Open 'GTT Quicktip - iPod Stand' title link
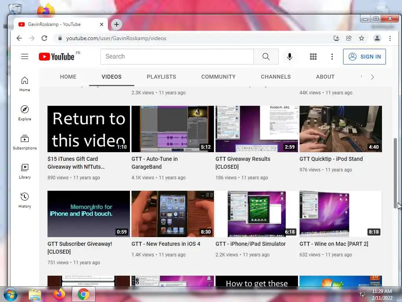Screen dimensions: 402x302 pos(331,159)
